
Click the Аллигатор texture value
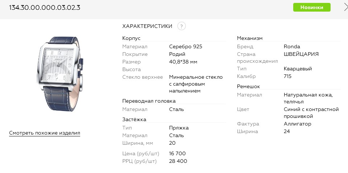pos(298,124)
